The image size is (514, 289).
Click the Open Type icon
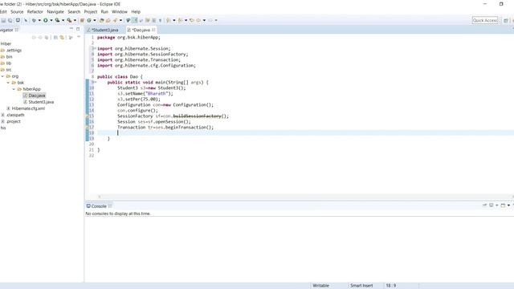point(102,20)
